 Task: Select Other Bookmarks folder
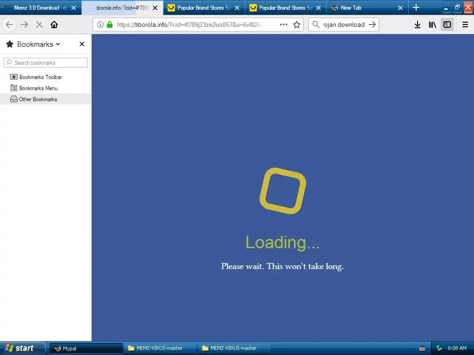(x=45, y=99)
